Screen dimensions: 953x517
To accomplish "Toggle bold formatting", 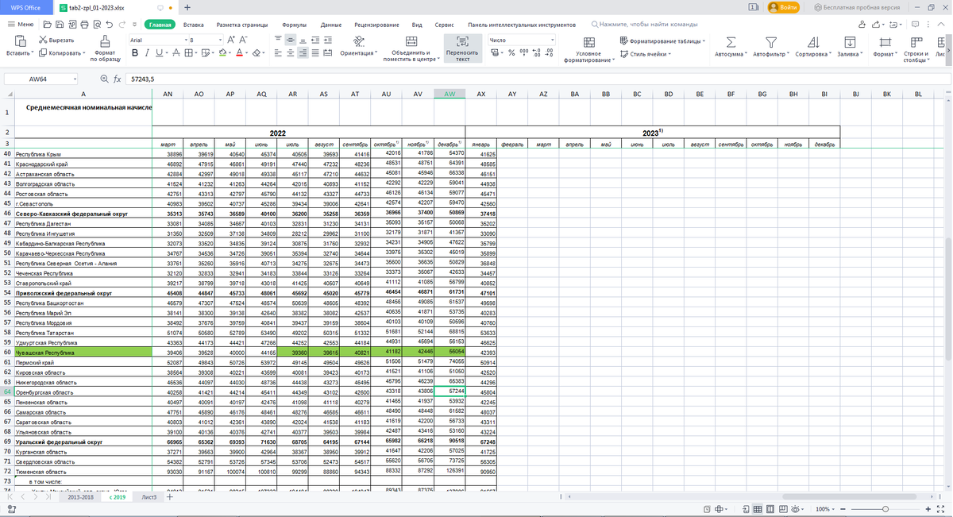I will pyautogui.click(x=135, y=53).
